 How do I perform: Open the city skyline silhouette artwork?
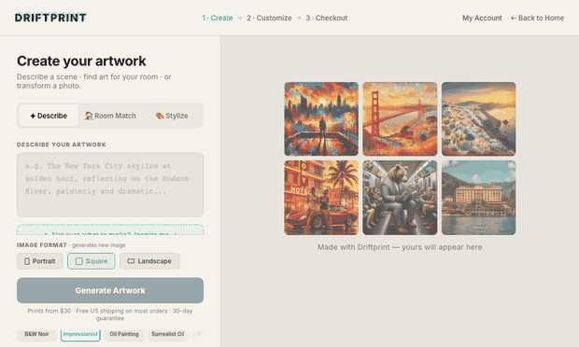tap(321, 119)
